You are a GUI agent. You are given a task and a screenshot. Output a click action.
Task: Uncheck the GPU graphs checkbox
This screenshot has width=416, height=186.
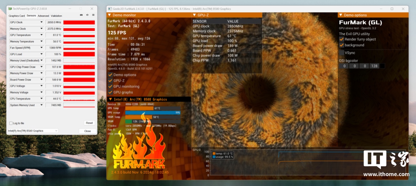110,92
